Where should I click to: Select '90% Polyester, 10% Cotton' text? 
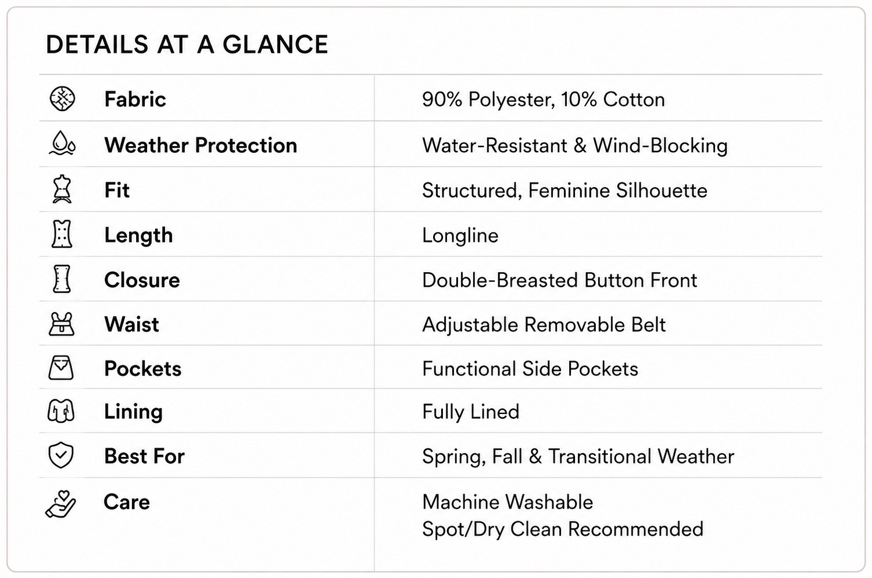(x=544, y=99)
